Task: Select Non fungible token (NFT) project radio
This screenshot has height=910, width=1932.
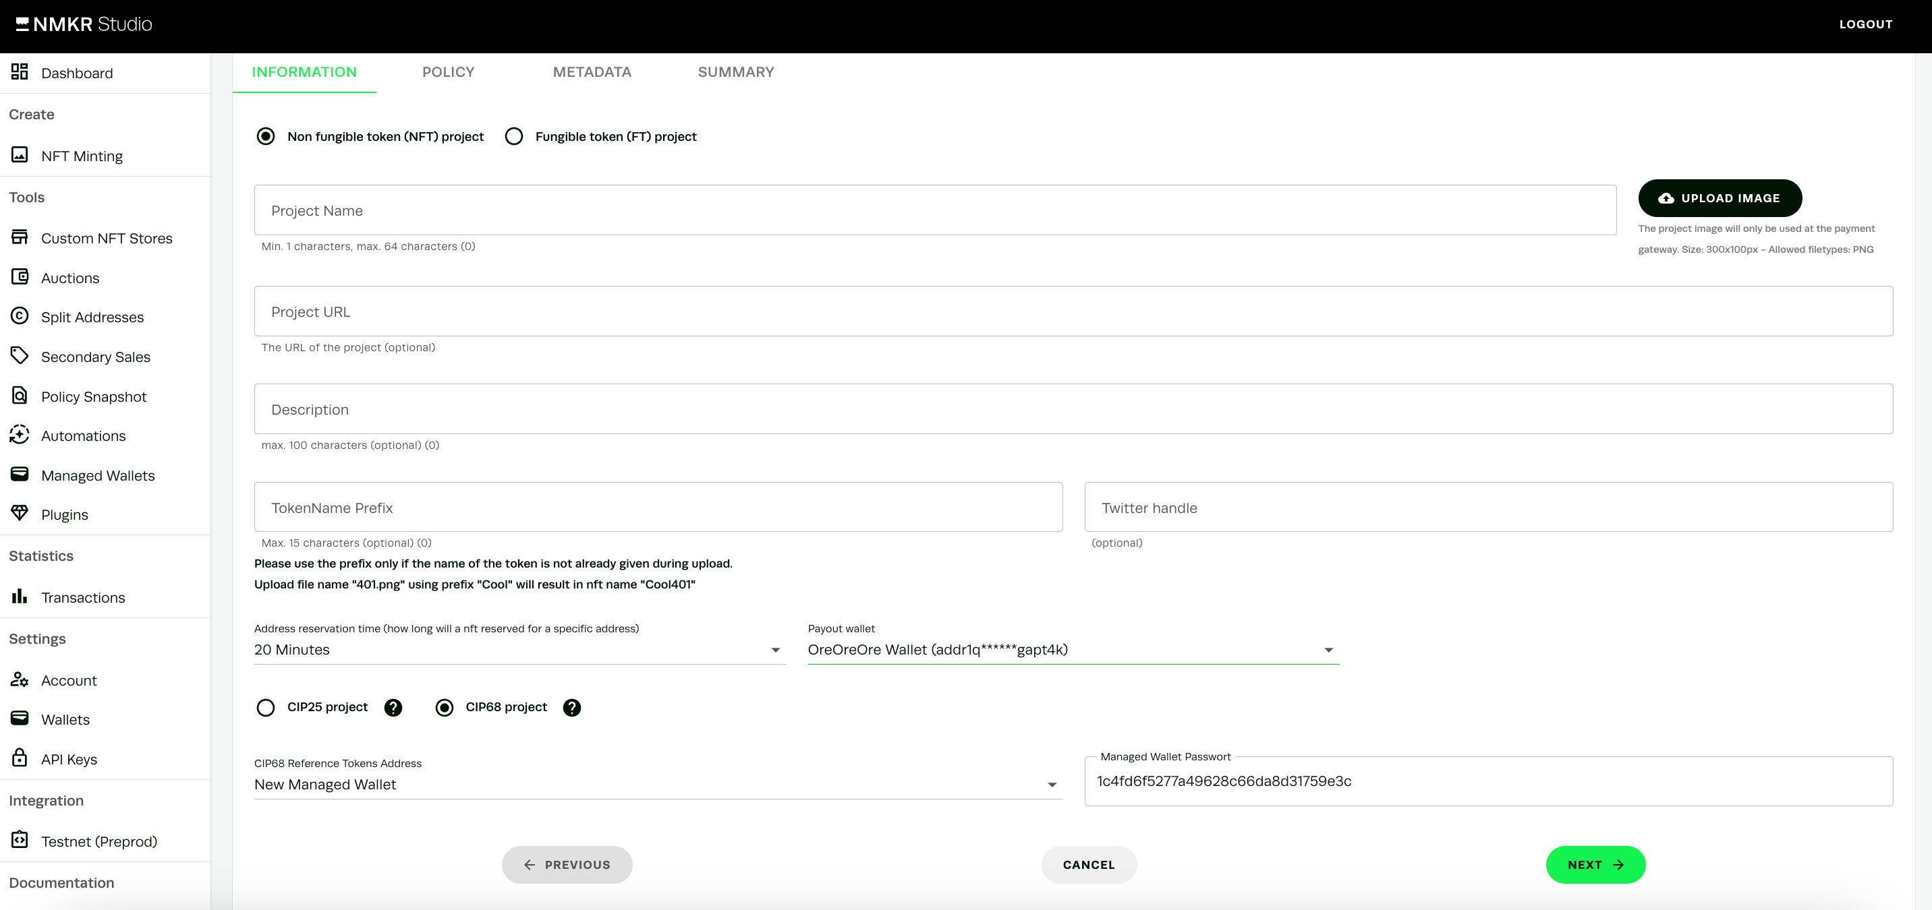Action: pyautogui.click(x=266, y=136)
